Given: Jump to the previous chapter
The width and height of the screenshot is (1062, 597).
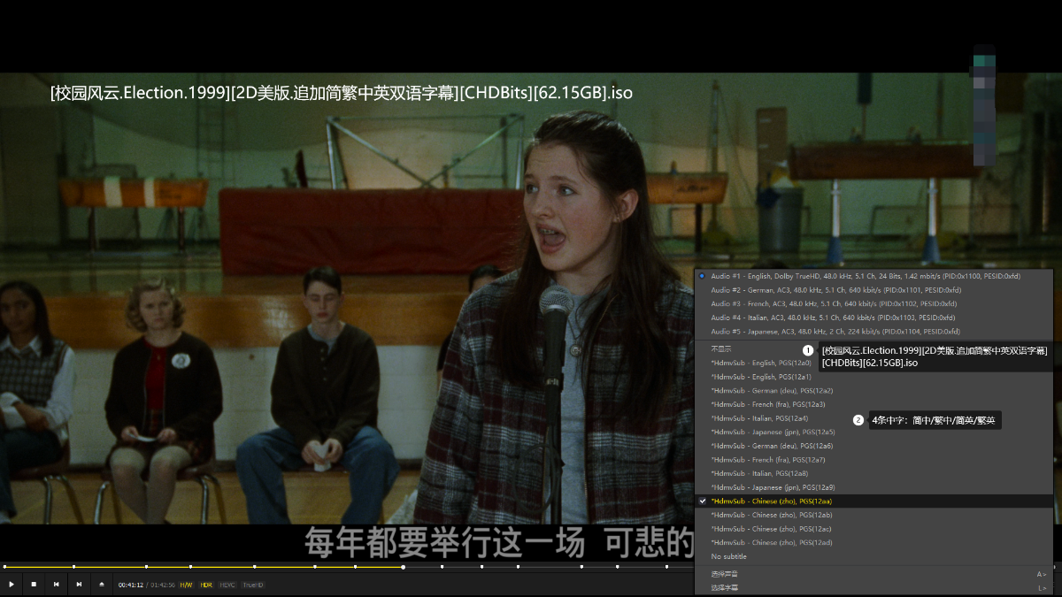Looking at the screenshot, I should coord(57,585).
